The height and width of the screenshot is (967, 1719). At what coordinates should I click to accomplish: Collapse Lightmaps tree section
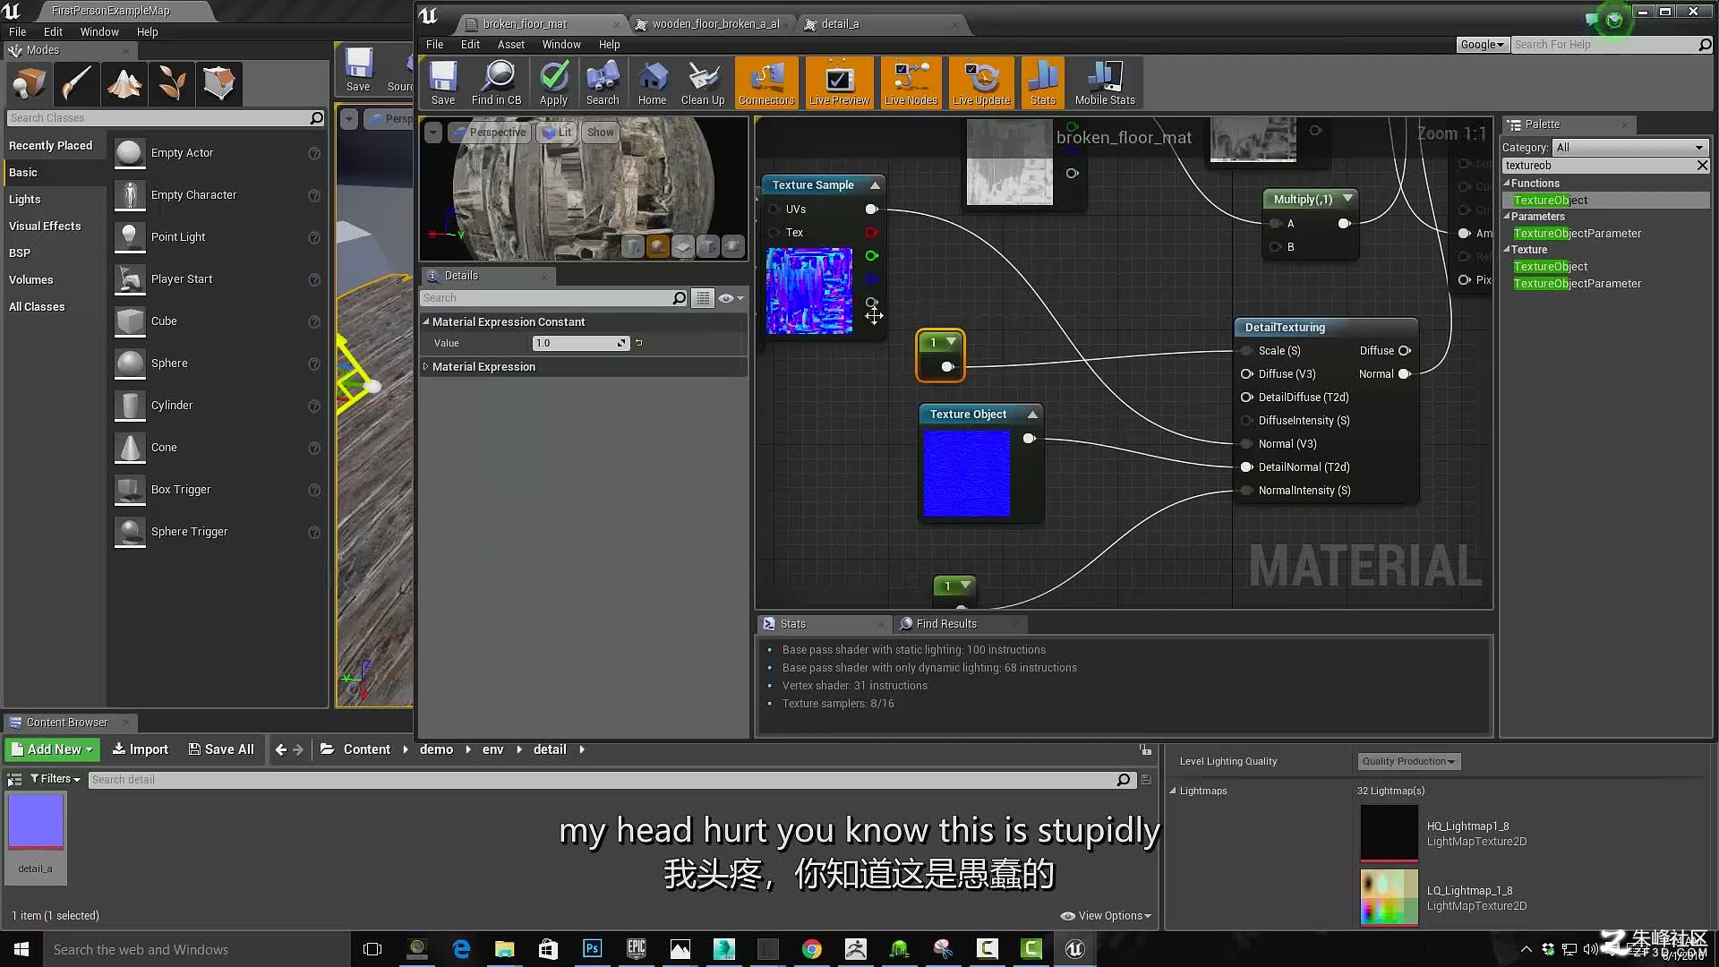click(1173, 791)
